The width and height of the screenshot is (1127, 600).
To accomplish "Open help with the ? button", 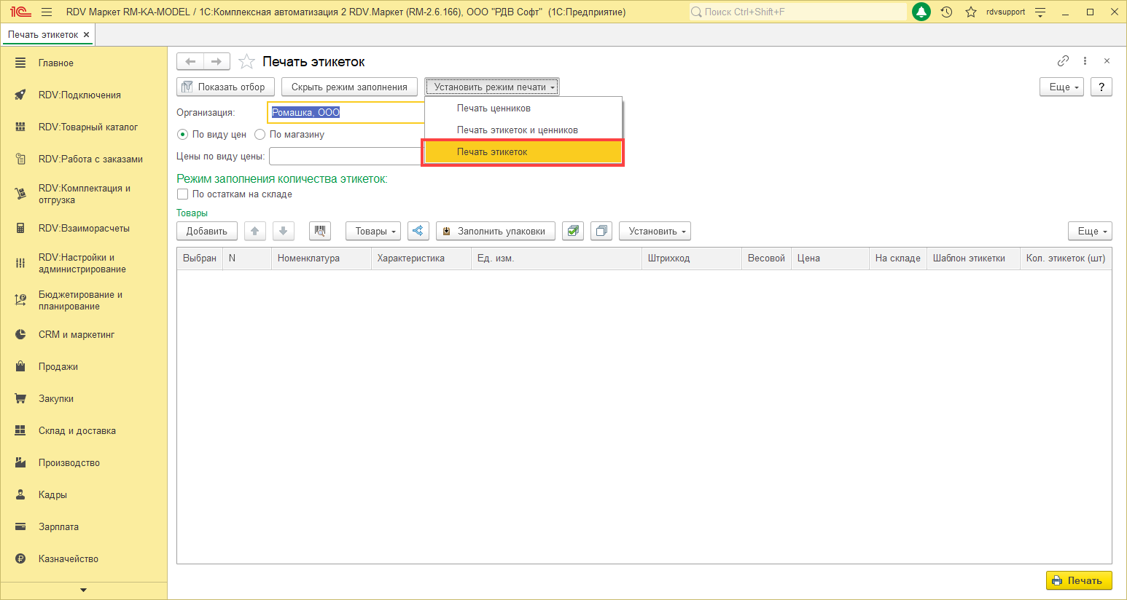I will (1101, 87).
